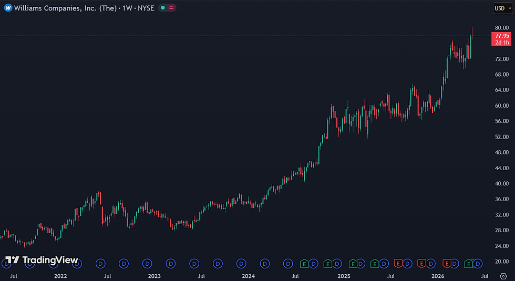Viewport: 515px width, 281px height.
Task: Click the 2023 time axis label
Action: (x=154, y=276)
